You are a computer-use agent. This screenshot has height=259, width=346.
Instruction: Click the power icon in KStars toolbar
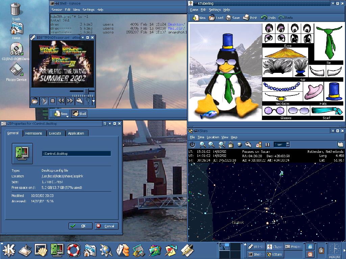(x=192, y=144)
